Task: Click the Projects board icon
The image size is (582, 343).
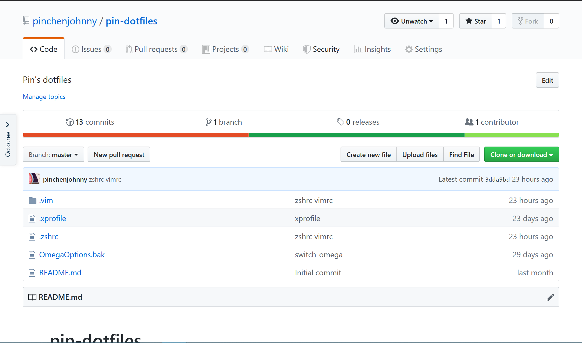Action: pyautogui.click(x=206, y=49)
